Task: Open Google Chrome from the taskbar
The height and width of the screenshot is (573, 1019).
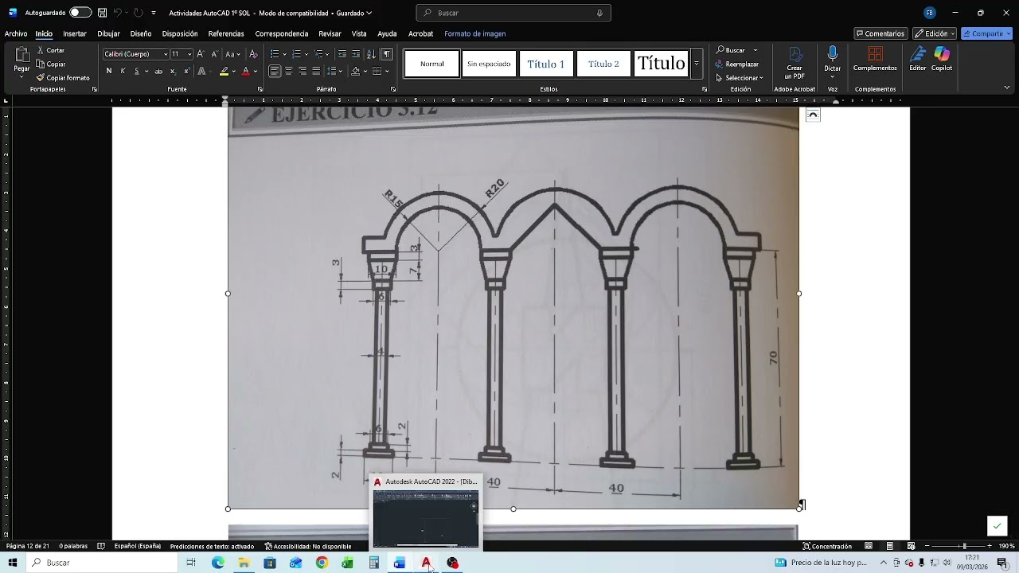Action: pos(322,563)
